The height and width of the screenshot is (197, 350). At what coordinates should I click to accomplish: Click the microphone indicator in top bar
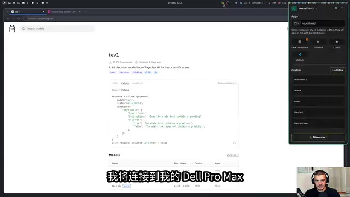pos(236,3)
